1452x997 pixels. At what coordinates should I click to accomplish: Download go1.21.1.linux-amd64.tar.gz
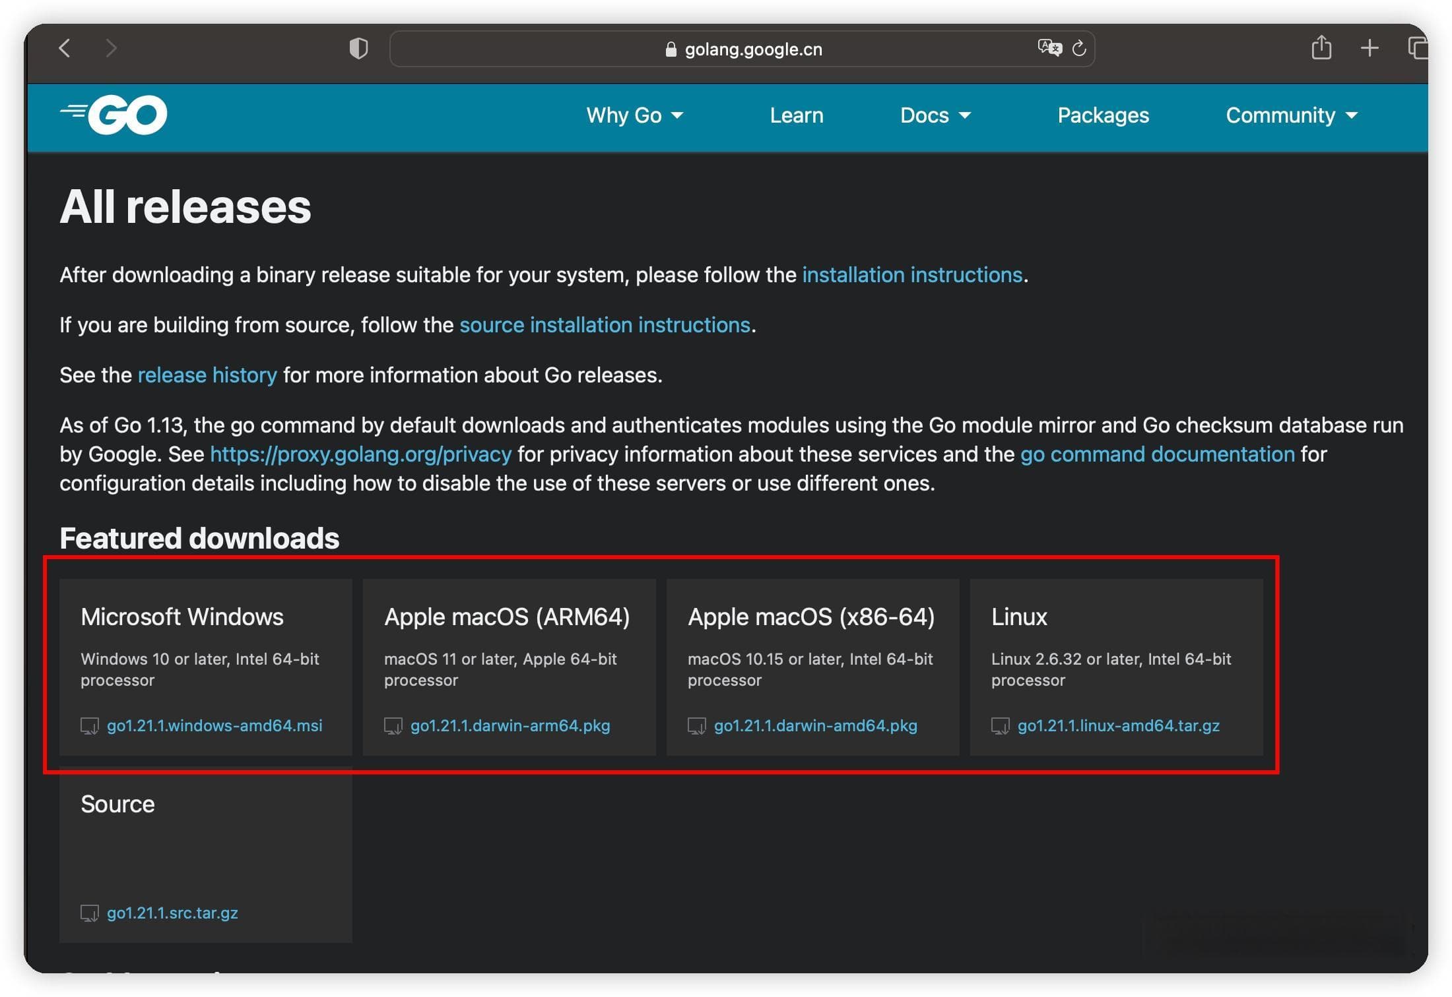coord(1119,726)
